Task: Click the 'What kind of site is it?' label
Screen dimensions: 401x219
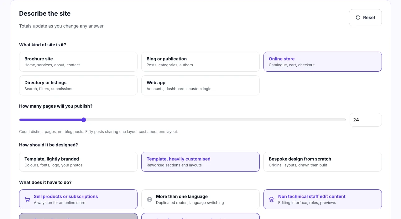Action: 43,45
